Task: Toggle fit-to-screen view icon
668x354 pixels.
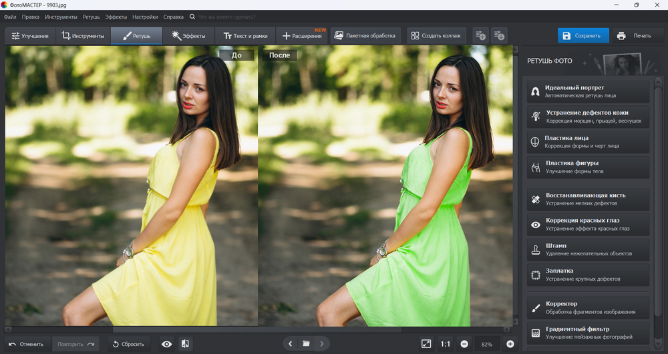Action: pos(426,344)
